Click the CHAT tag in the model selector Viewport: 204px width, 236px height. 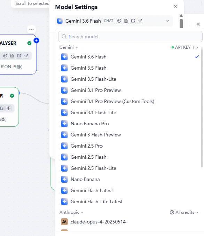pos(108,21)
